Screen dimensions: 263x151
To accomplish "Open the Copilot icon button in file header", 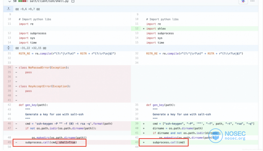I will 243,1.
